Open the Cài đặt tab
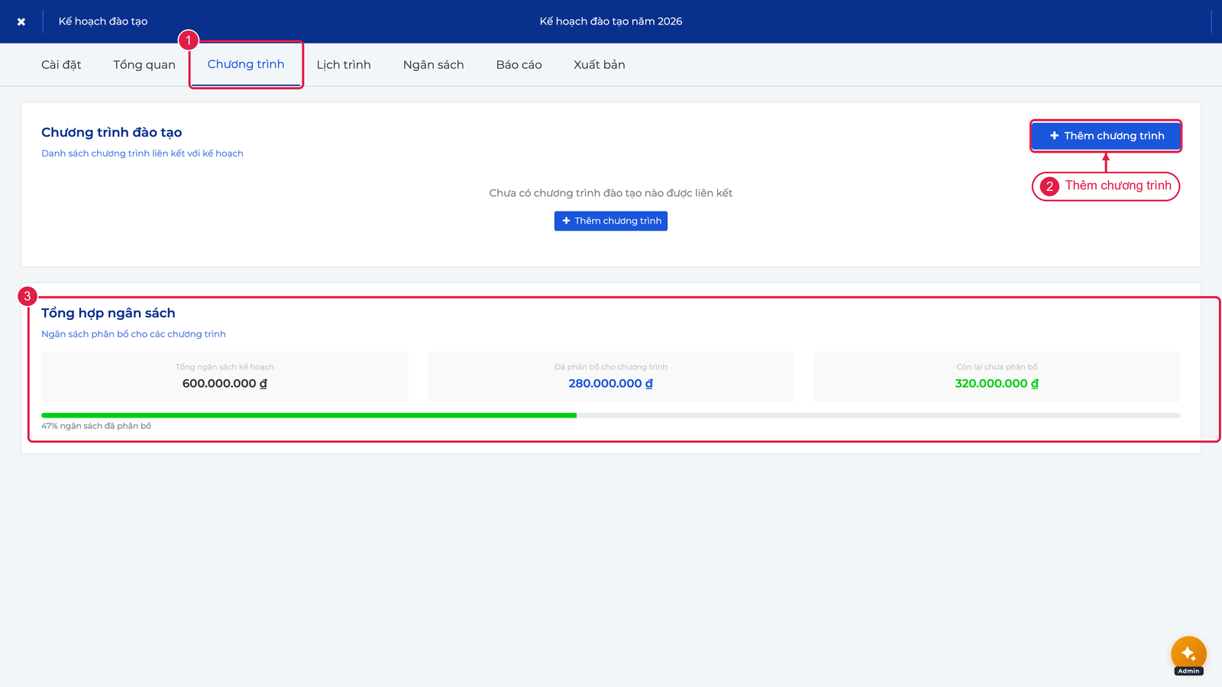This screenshot has width=1222, height=687. [61, 65]
